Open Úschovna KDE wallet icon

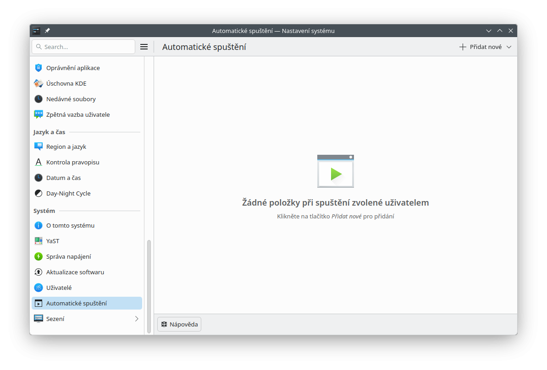[39, 83]
